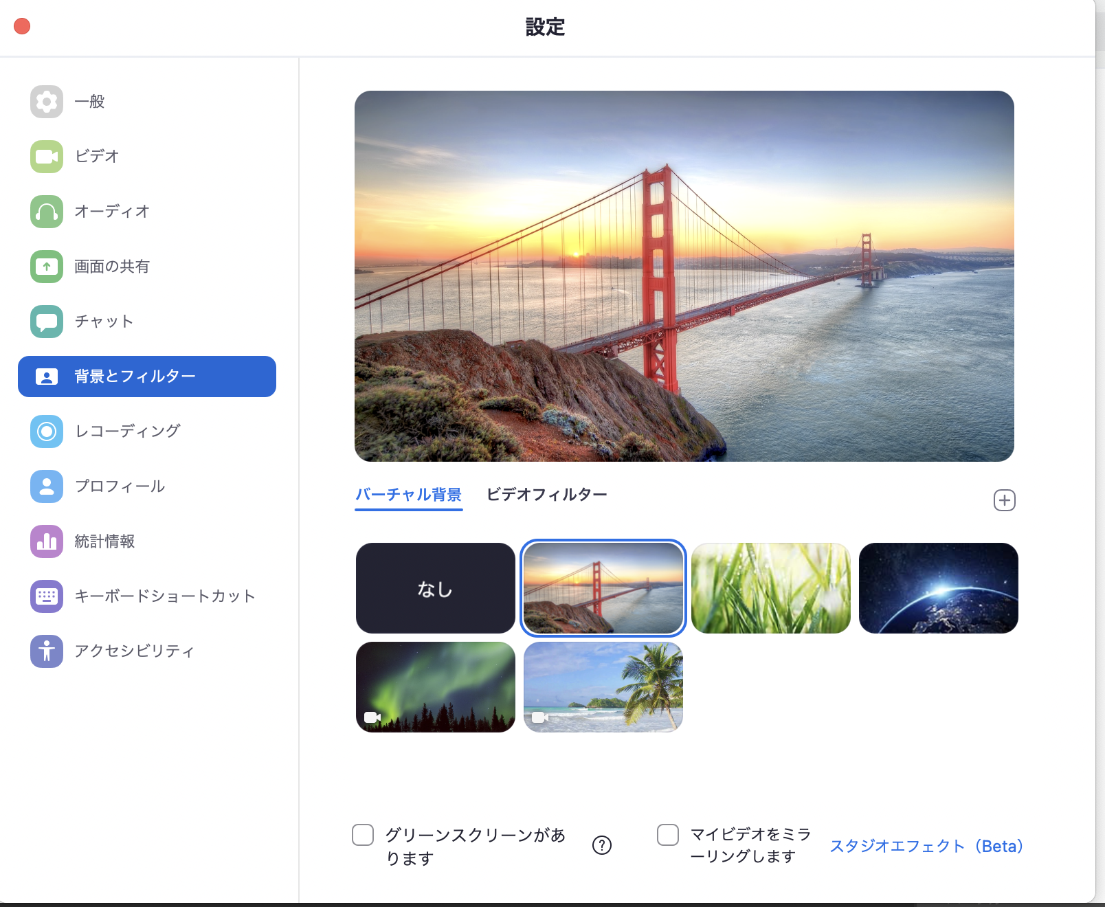
Task: Click the キーボードショートカット keyboard icon
Action: point(47,596)
